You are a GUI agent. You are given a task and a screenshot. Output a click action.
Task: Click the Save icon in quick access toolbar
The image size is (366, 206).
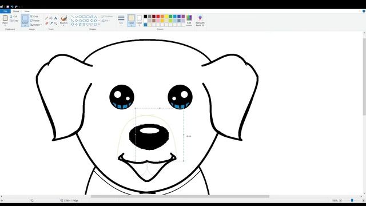click(x=7, y=7)
